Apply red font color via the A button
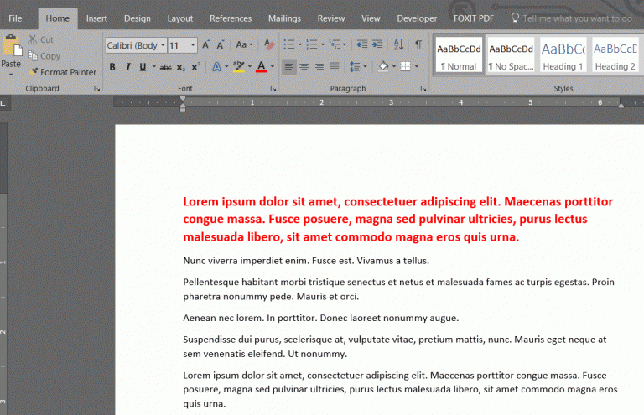Viewport: 644px width, 415px height. coord(262,66)
